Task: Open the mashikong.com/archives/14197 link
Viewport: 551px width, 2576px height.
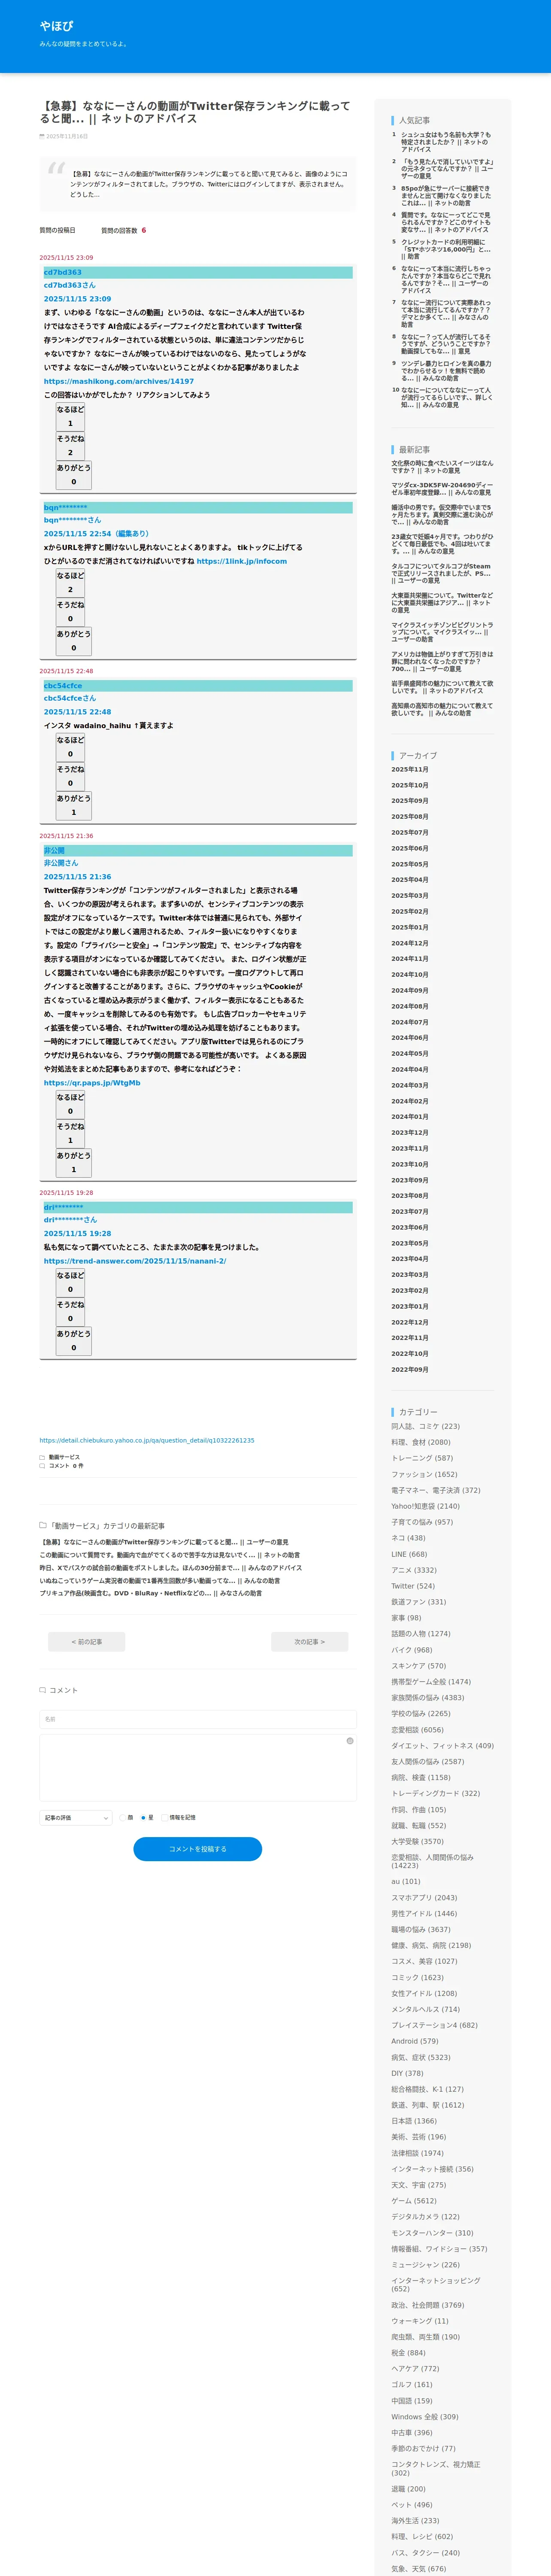Action: 119,381
